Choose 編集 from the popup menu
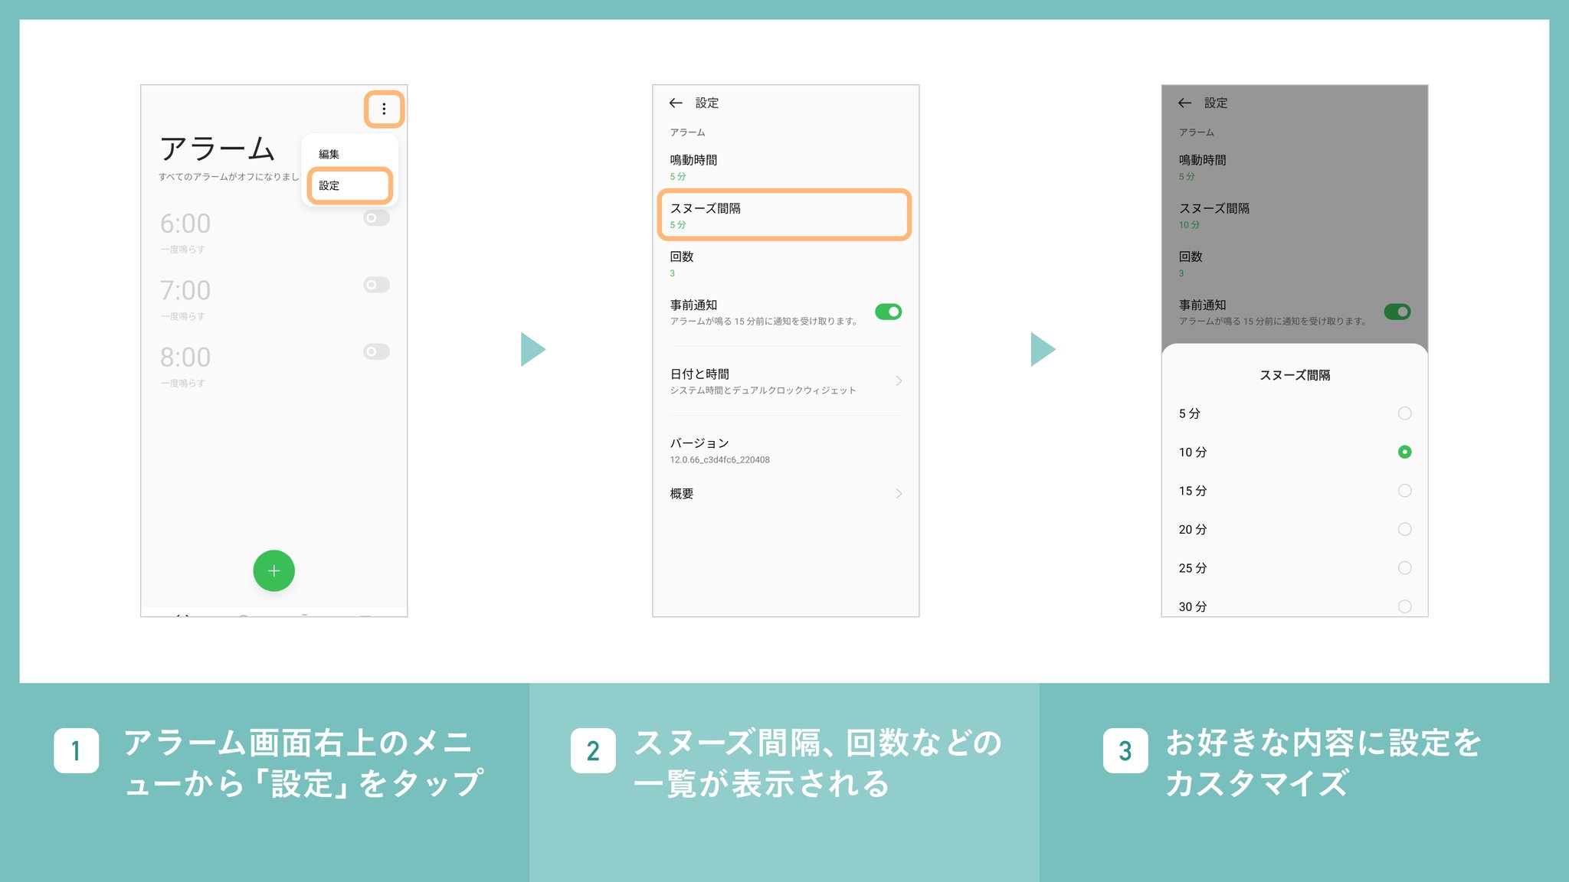1569x882 pixels. click(329, 154)
